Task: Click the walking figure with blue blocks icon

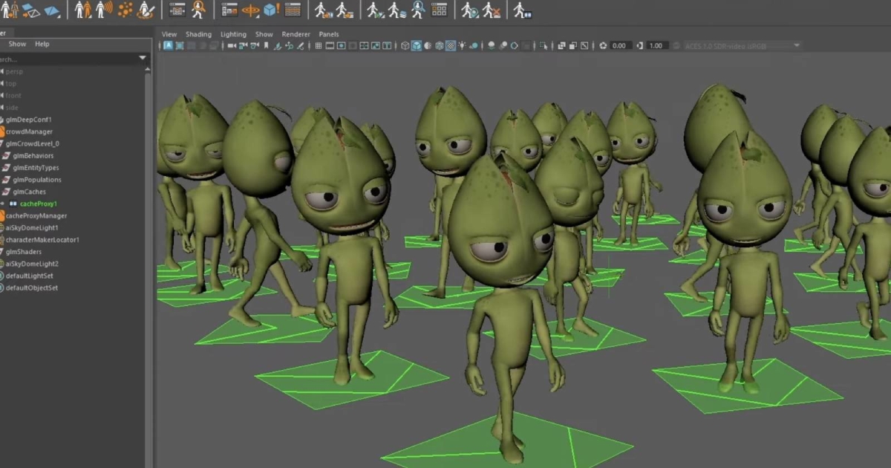Action: pyautogui.click(x=523, y=10)
